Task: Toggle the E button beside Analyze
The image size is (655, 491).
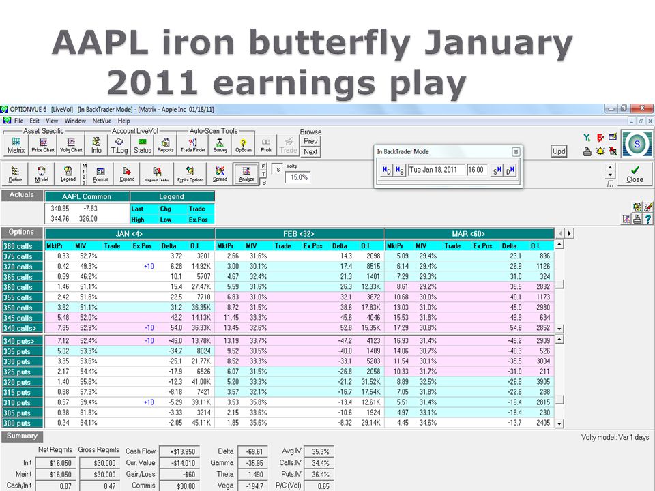Action: (263, 166)
